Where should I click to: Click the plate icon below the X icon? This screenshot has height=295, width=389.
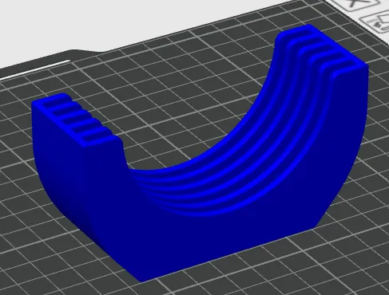[376, 22]
